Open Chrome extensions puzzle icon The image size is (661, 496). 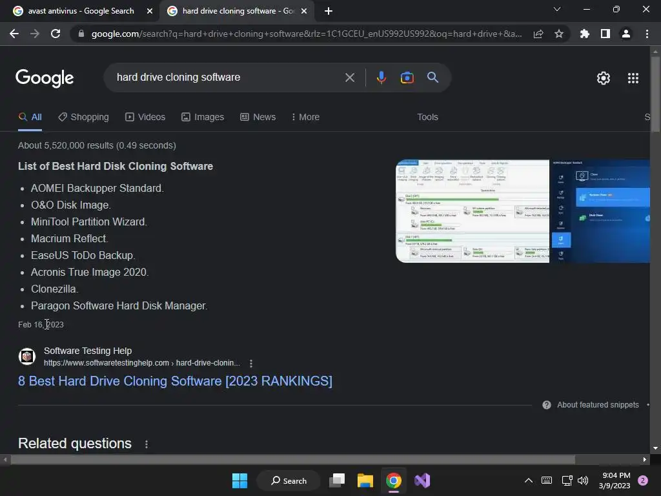tap(585, 34)
